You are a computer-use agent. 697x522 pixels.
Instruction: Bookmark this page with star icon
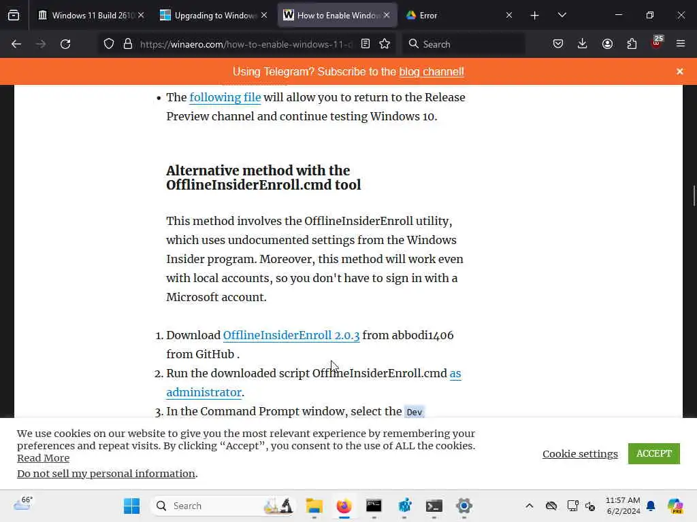pos(385,44)
